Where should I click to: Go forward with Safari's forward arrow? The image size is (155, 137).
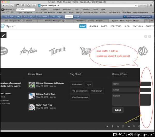(x=7, y=5)
